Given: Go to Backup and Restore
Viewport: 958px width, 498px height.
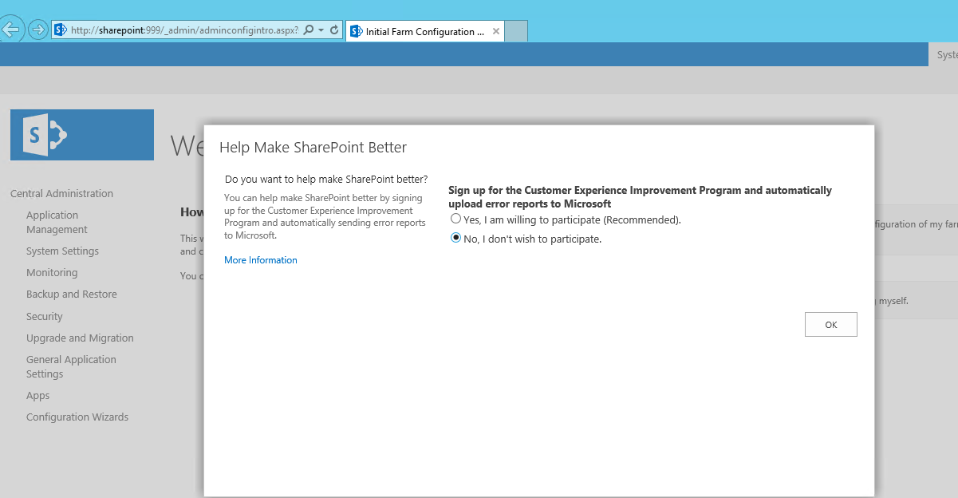Looking at the screenshot, I should (72, 294).
